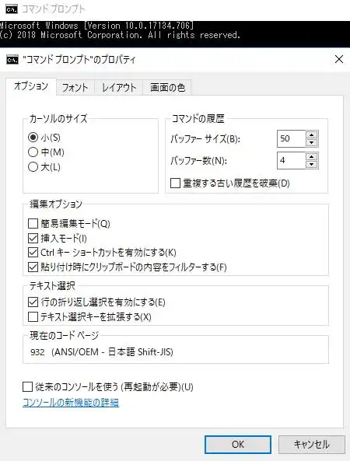Toggle クリップボードの内容をフィルターする checkbox

(33, 267)
